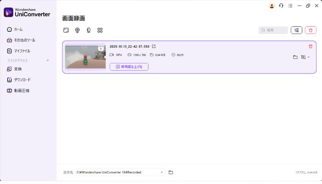Browse output folder icon at bottom

(x=171, y=172)
